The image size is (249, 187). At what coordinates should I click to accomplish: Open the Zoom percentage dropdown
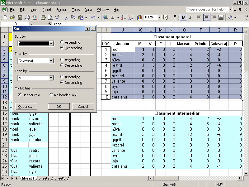160,17
